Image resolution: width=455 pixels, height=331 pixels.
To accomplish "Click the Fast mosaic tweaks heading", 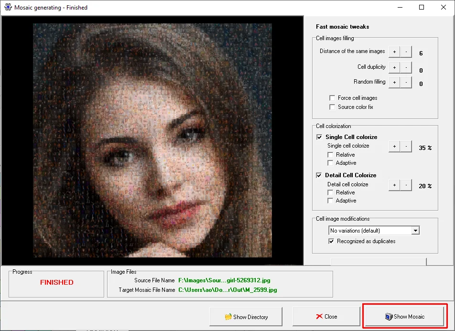I will click(342, 27).
